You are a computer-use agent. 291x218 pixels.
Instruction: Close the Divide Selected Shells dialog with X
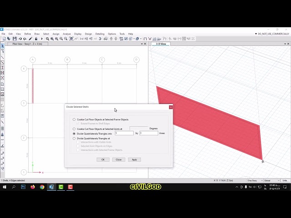point(171,107)
